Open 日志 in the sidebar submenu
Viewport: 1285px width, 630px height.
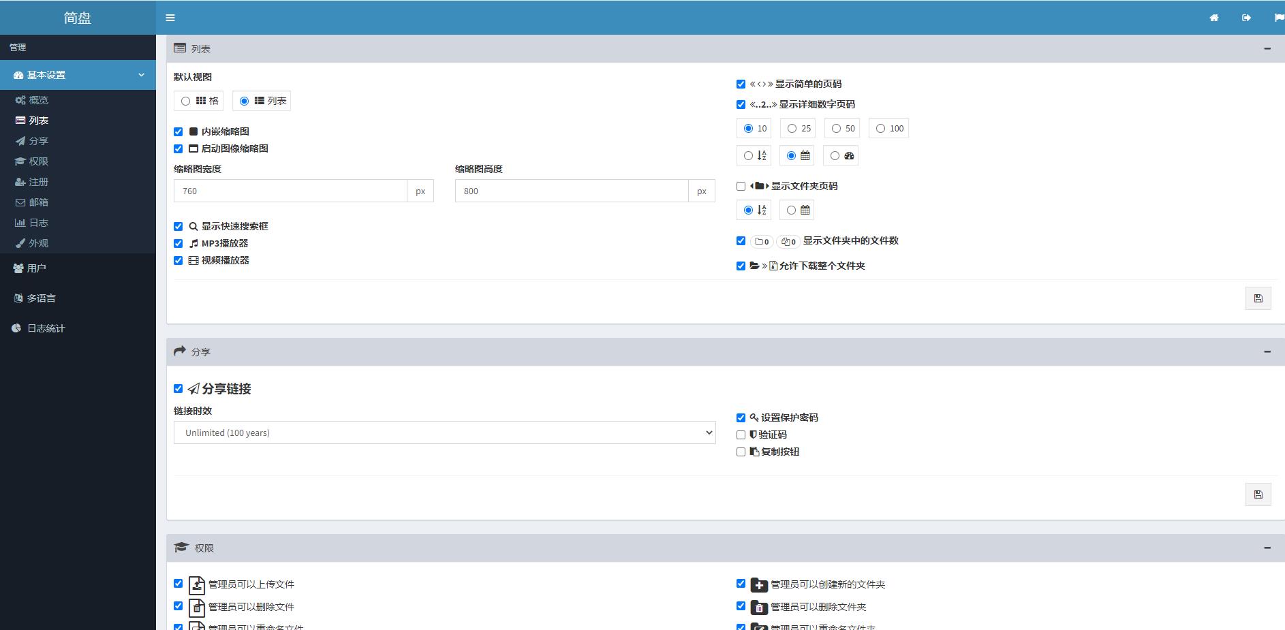point(38,223)
